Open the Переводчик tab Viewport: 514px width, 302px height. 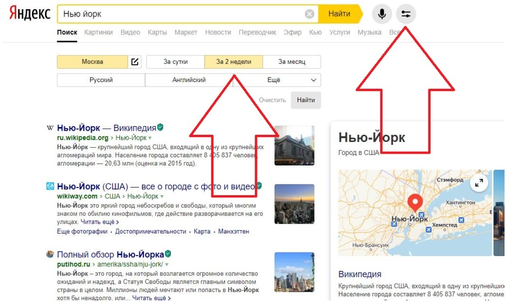[x=257, y=32]
